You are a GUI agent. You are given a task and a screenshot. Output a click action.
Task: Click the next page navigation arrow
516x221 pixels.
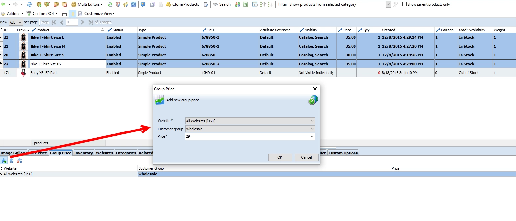click(83, 22)
